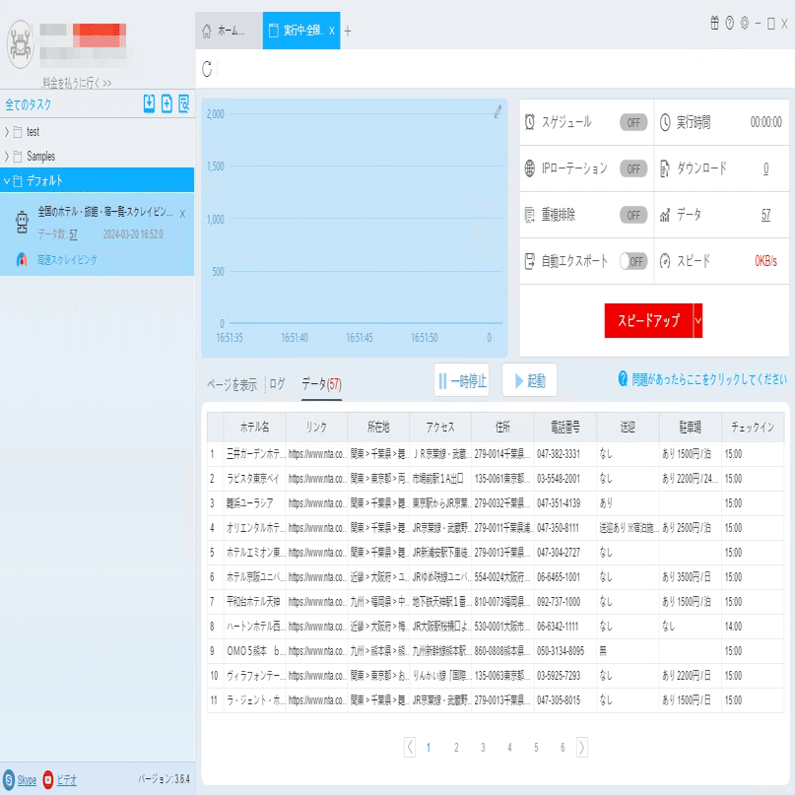Click the schedule clock icon
This screenshot has width=795, height=795.
click(529, 122)
